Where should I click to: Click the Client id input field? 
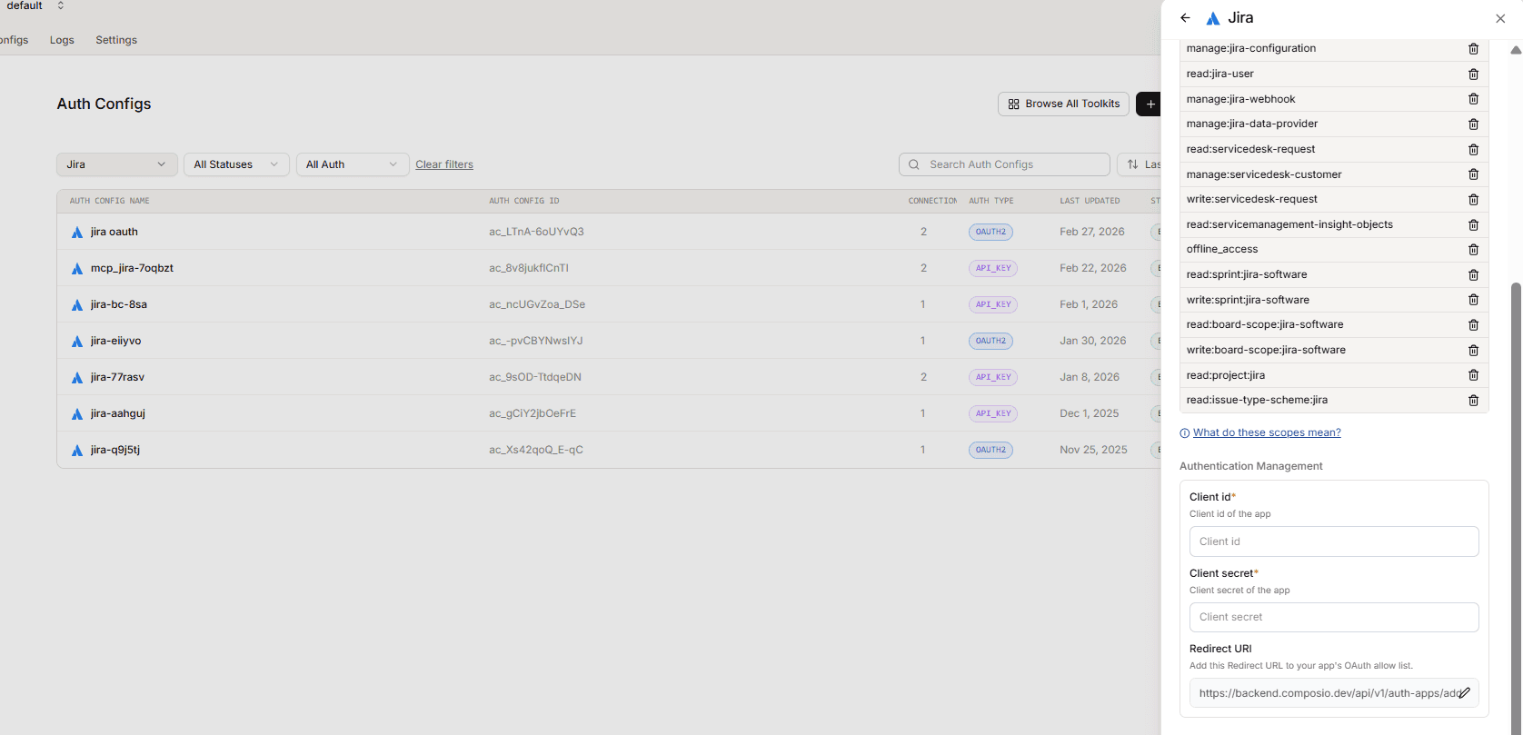(1334, 541)
